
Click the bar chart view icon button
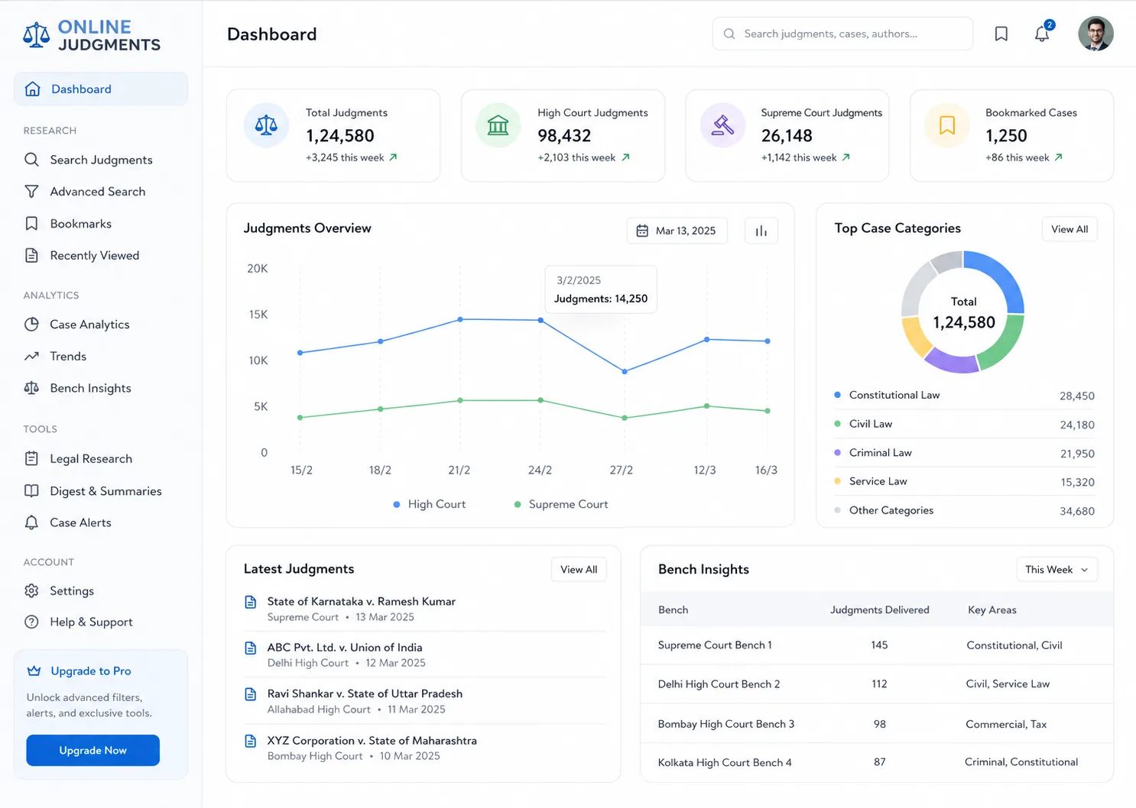pyautogui.click(x=761, y=231)
